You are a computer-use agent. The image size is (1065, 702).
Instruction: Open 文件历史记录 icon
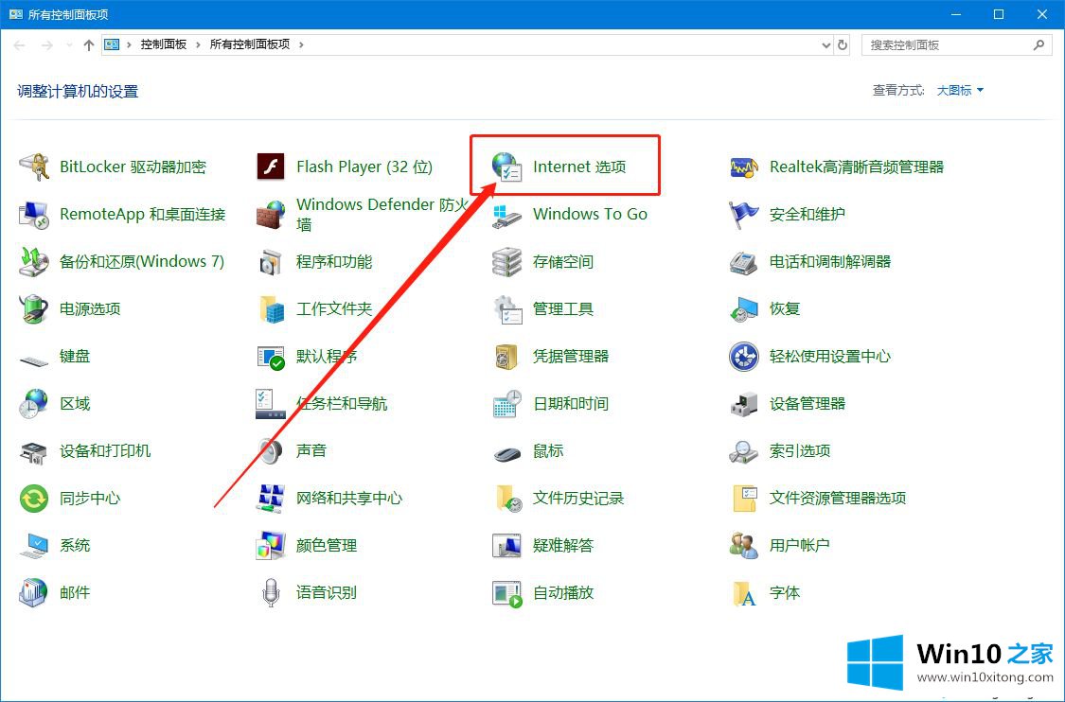[508, 499]
